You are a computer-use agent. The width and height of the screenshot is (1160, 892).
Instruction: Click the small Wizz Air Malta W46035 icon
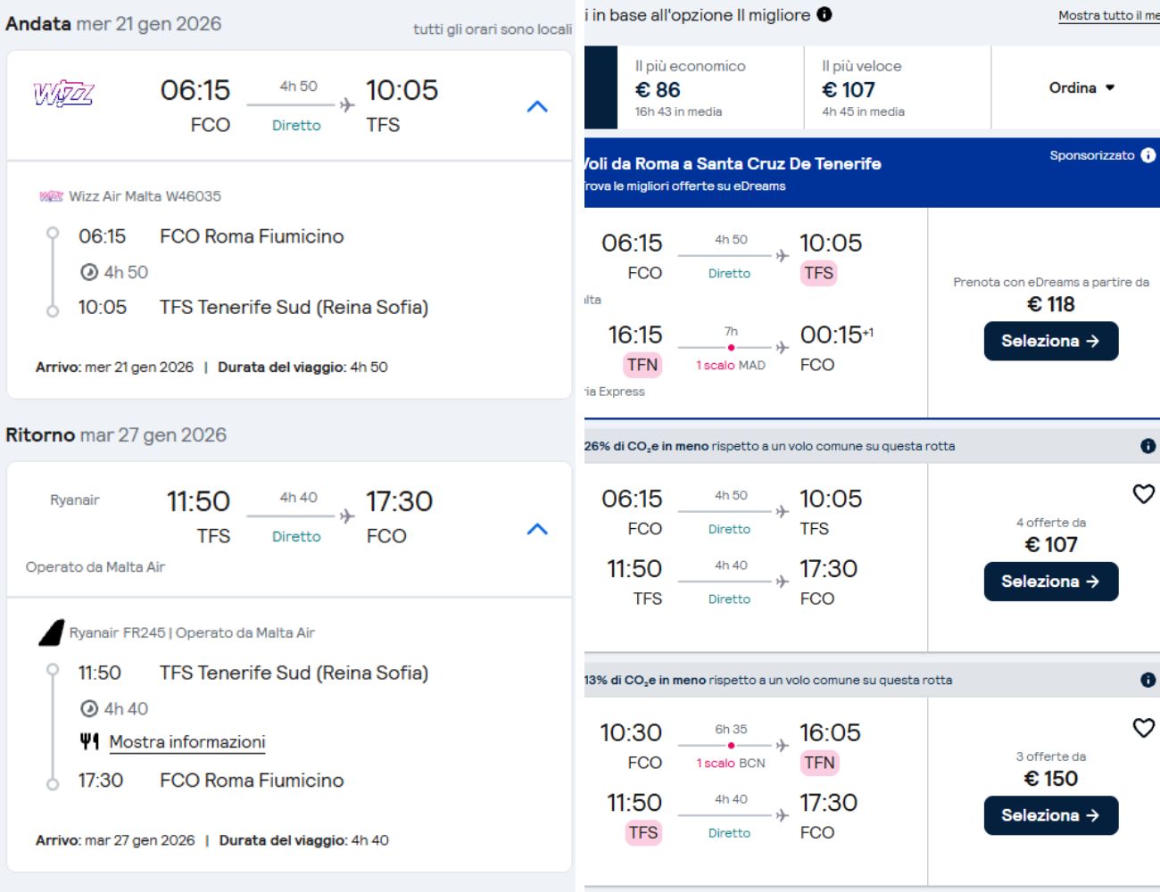tap(52, 196)
